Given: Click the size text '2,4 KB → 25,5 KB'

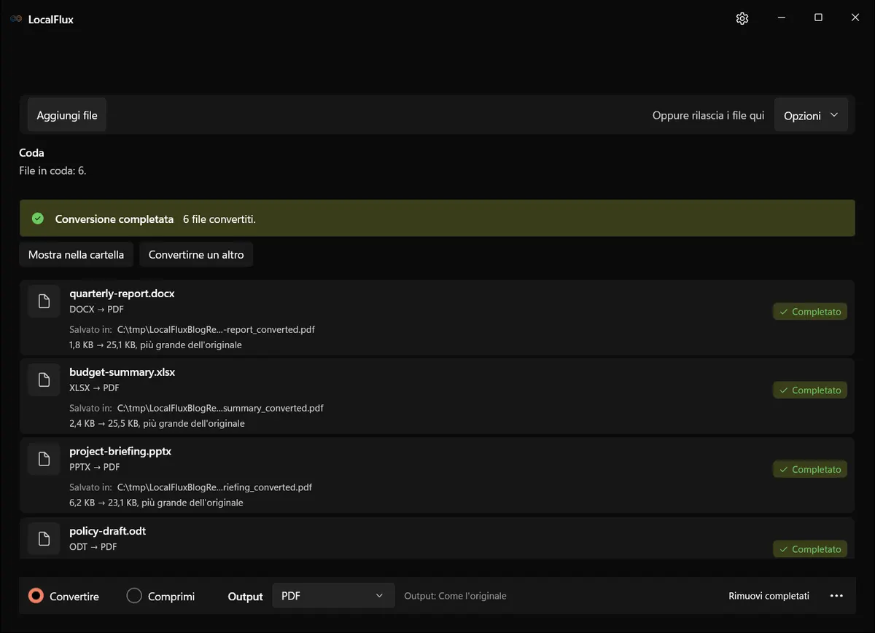Looking at the screenshot, I should point(104,424).
